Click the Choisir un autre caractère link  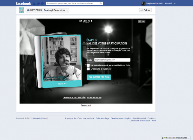point(74,97)
